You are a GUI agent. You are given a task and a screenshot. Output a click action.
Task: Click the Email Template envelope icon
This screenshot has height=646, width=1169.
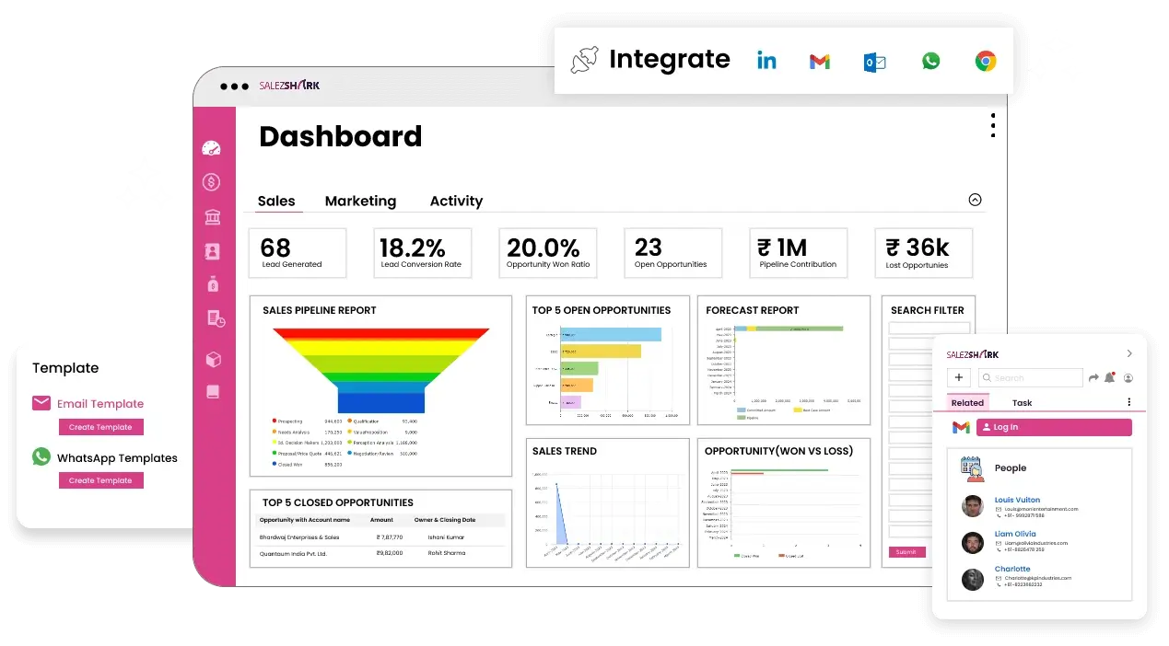[41, 403]
